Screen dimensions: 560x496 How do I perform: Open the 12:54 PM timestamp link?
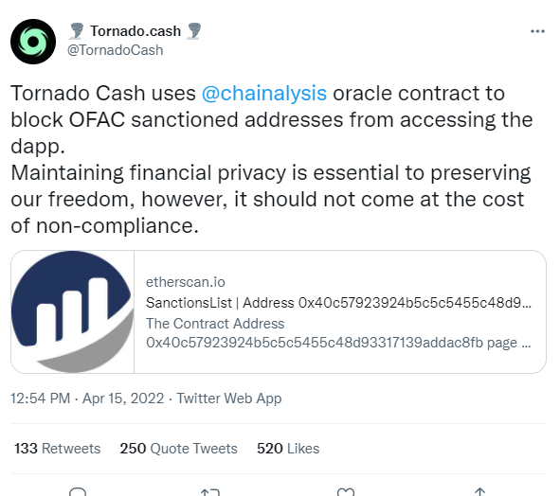tap(41, 399)
